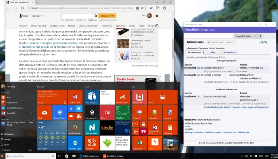
Task: Open the OneNote 2016 tile
Action: [75, 97]
